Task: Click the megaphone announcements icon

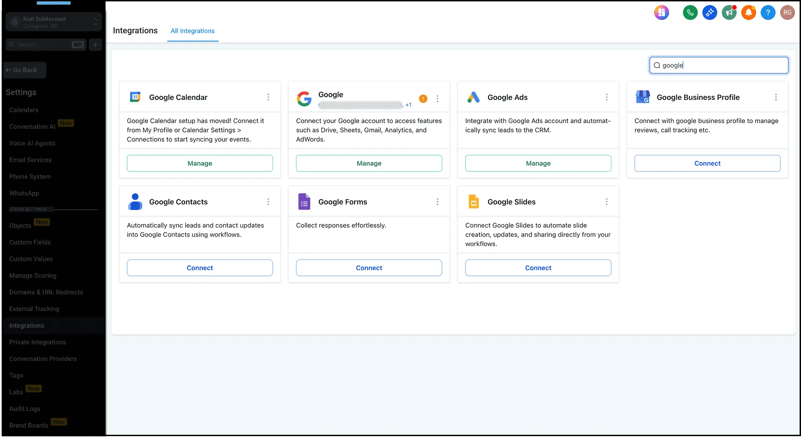Action: tap(729, 12)
